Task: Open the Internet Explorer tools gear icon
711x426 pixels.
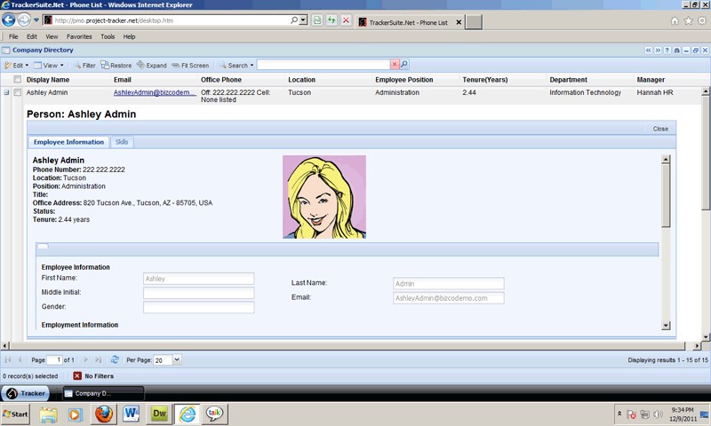Action: pos(702,20)
